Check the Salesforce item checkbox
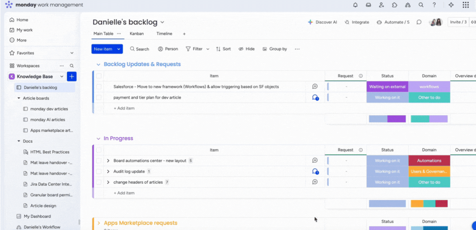Image resolution: width=476 pixels, height=230 pixels. pyautogui.click(x=99, y=86)
